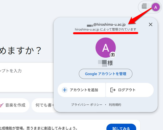Close the account popup with the X
This screenshot has height=130, width=163.
click(x=151, y=24)
